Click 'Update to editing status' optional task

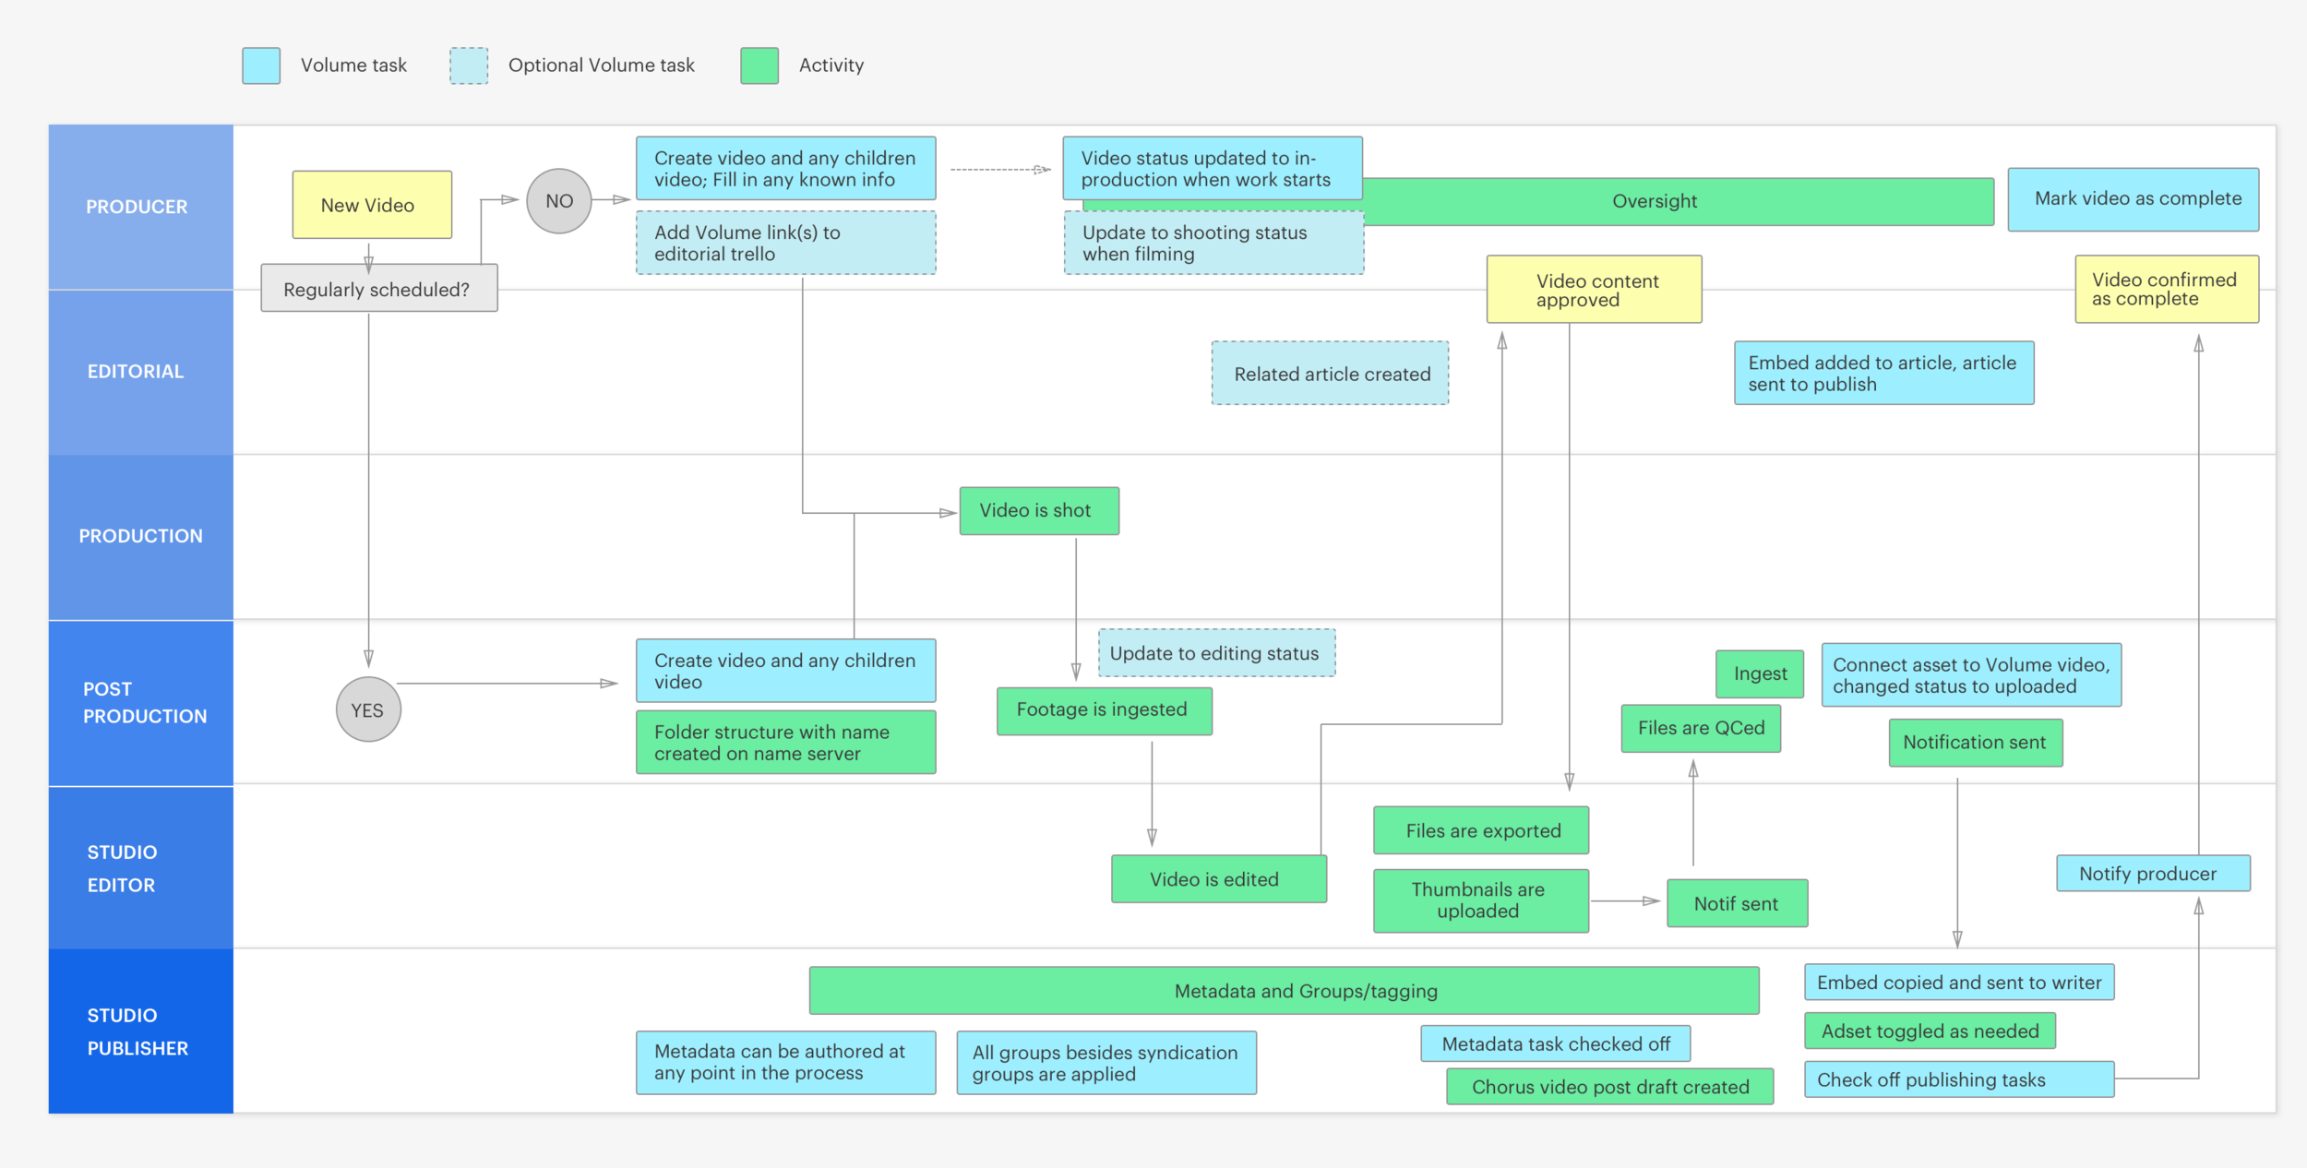click(1217, 653)
